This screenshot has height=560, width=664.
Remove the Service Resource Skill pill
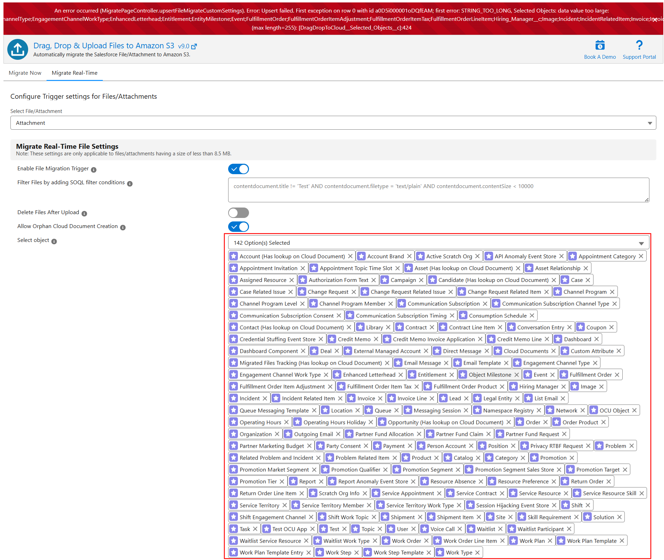click(642, 493)
